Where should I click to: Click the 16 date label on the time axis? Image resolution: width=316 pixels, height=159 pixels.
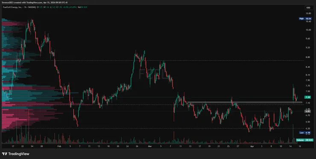[300, 146]
